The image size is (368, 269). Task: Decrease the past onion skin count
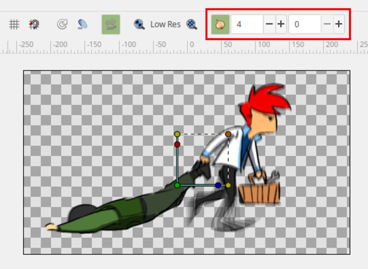tap(269, 24)
